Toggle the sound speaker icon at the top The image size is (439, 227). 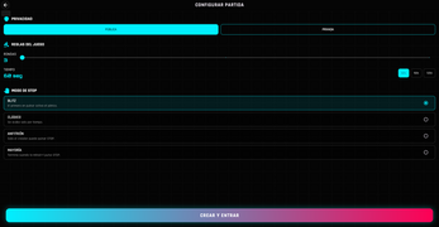[5, 5]
